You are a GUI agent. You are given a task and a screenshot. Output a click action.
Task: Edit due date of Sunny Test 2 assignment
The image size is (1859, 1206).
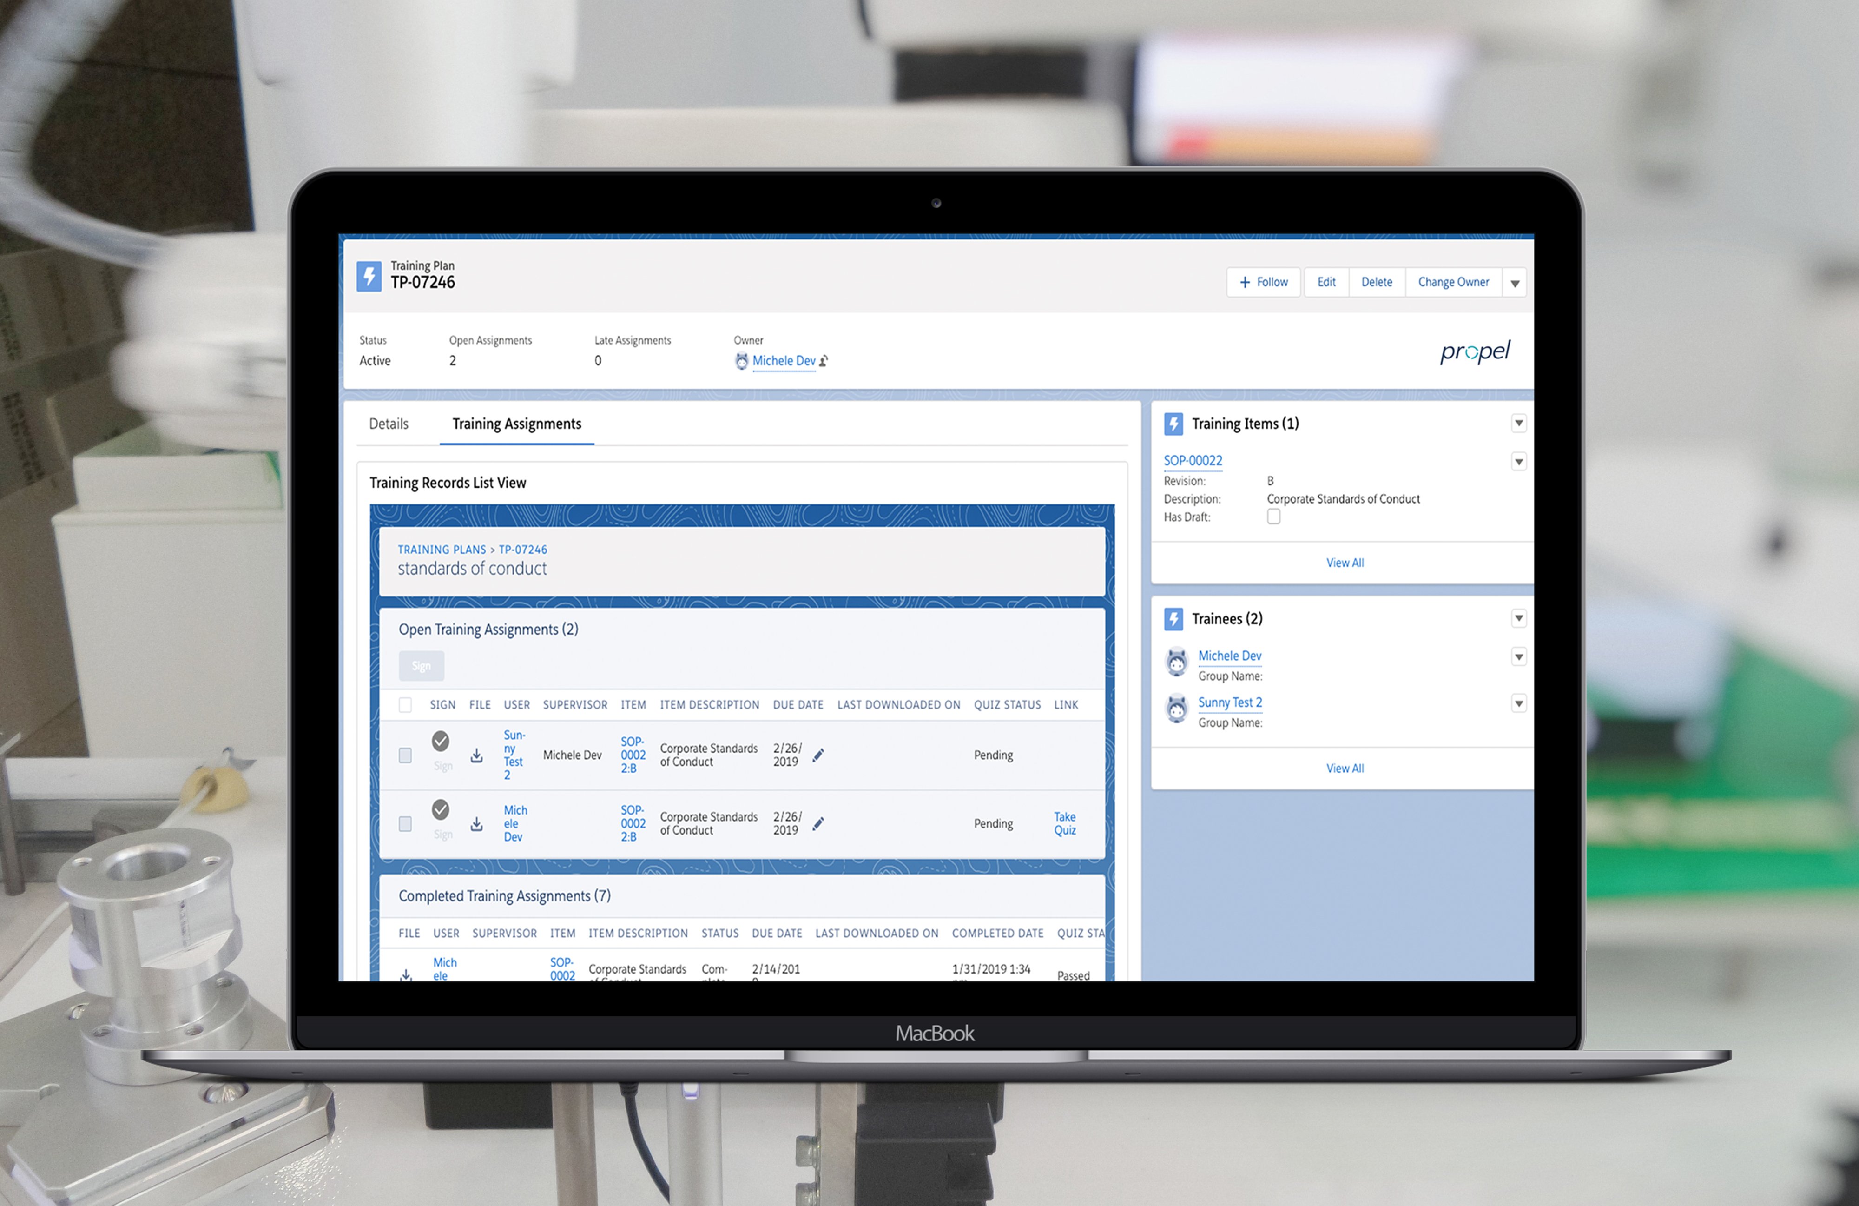[x=818, y=755]
